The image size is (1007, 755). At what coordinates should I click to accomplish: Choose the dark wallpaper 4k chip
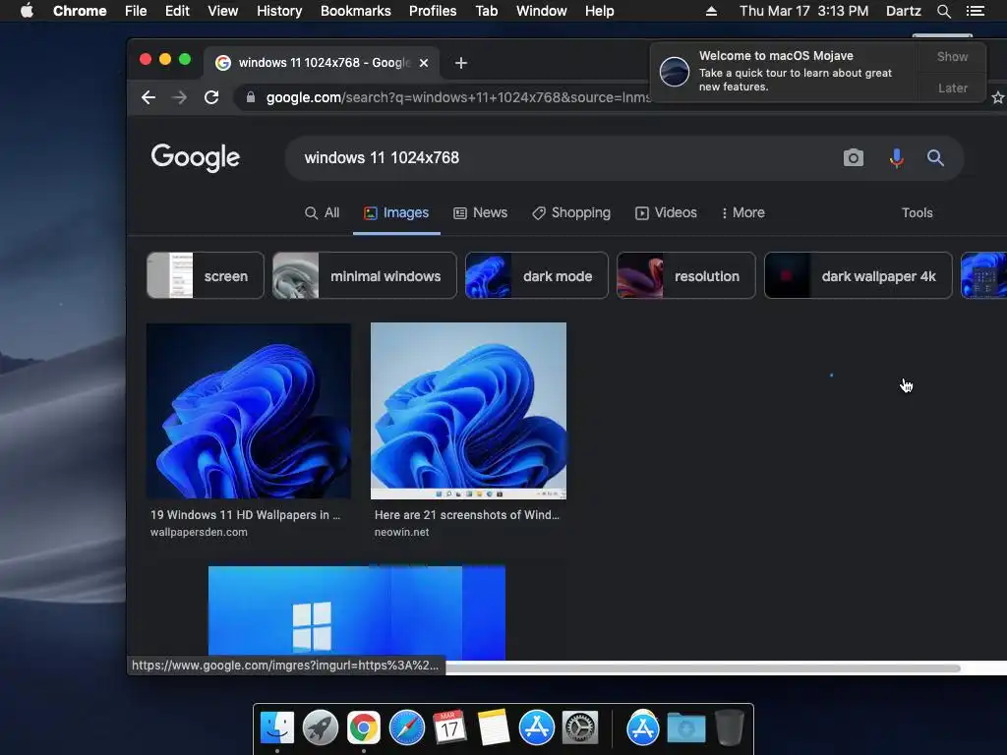(858, 276)
